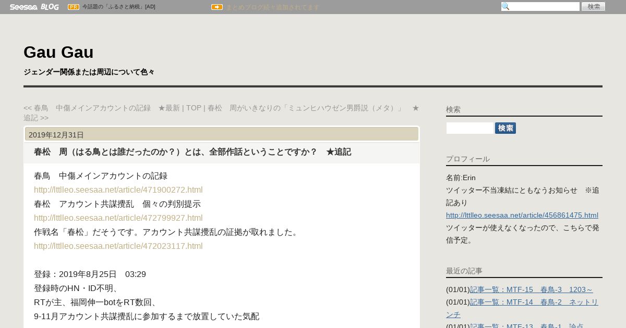Viewport: 626px width, 328px height.
Task: Click the text 登録:2019年8月25日 03:29
Action: 90,274
